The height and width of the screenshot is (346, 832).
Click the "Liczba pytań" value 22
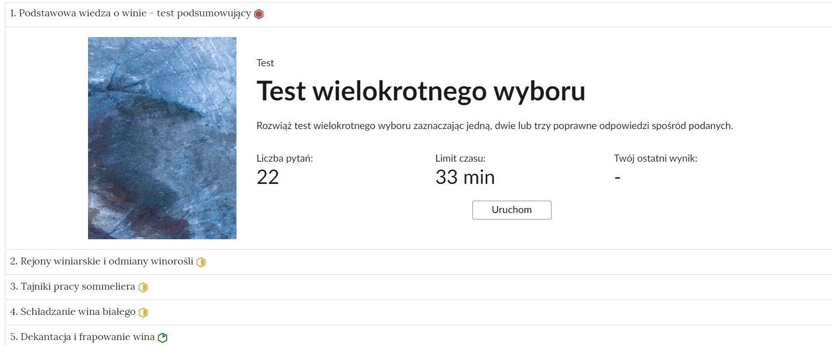pyautogui.click(x=268, y=177)
